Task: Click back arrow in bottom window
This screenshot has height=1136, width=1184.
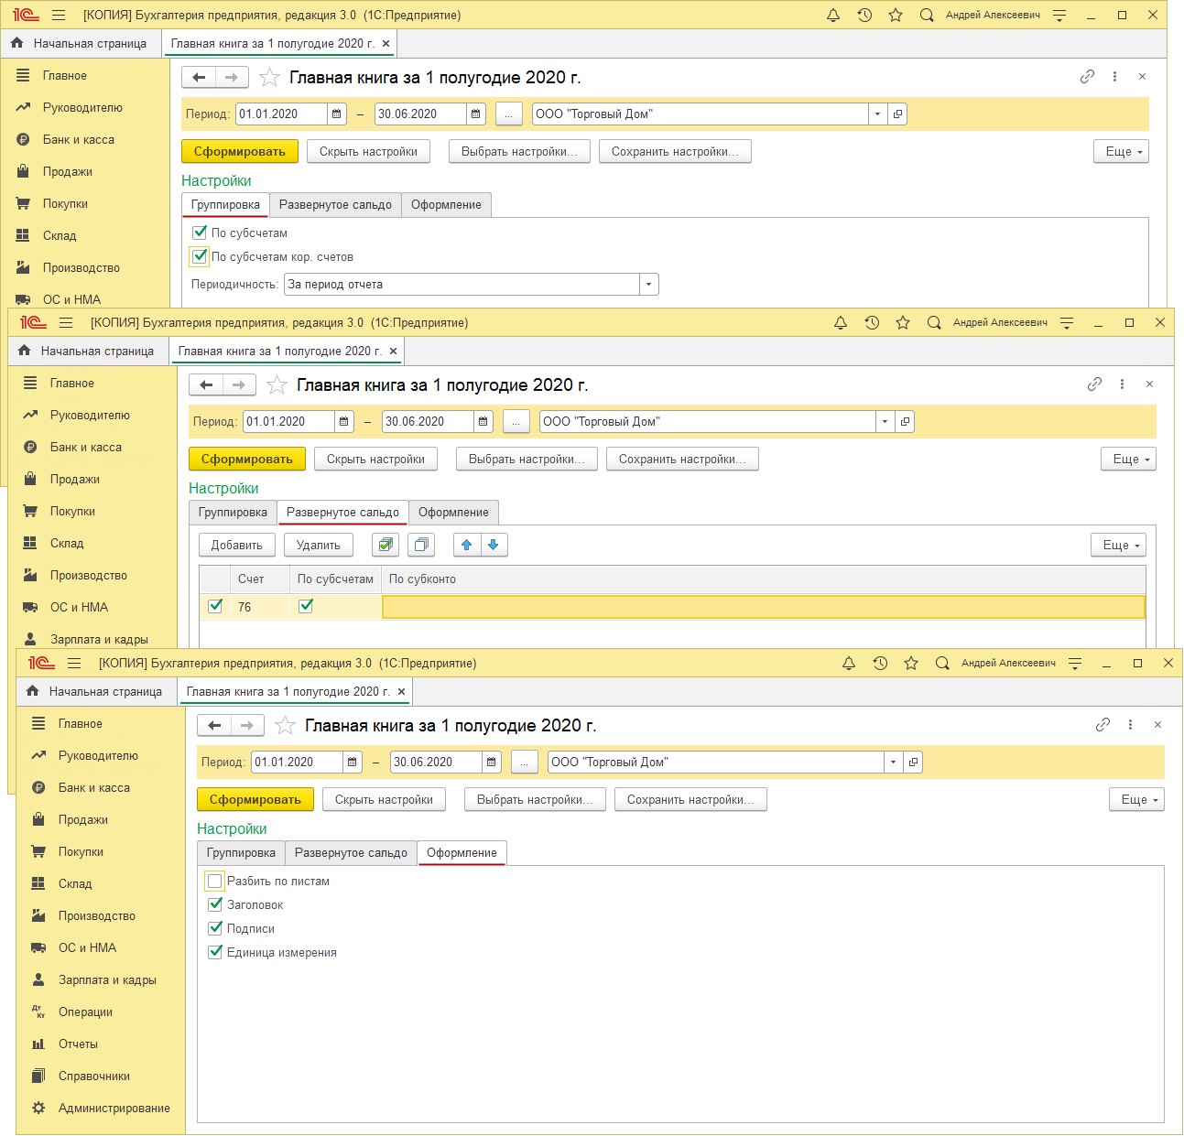Action: pos(214,726)
